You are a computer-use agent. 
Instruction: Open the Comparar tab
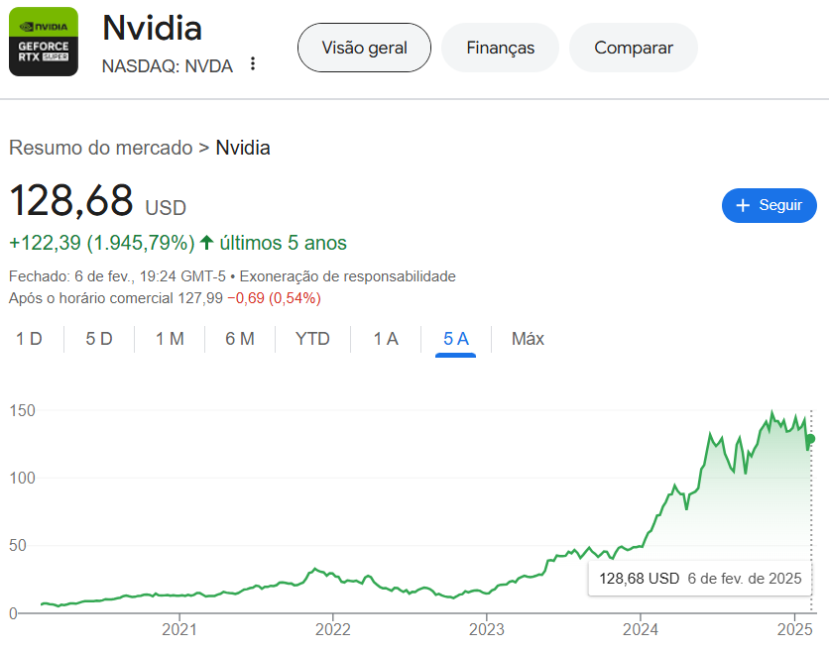coord(634,48)
